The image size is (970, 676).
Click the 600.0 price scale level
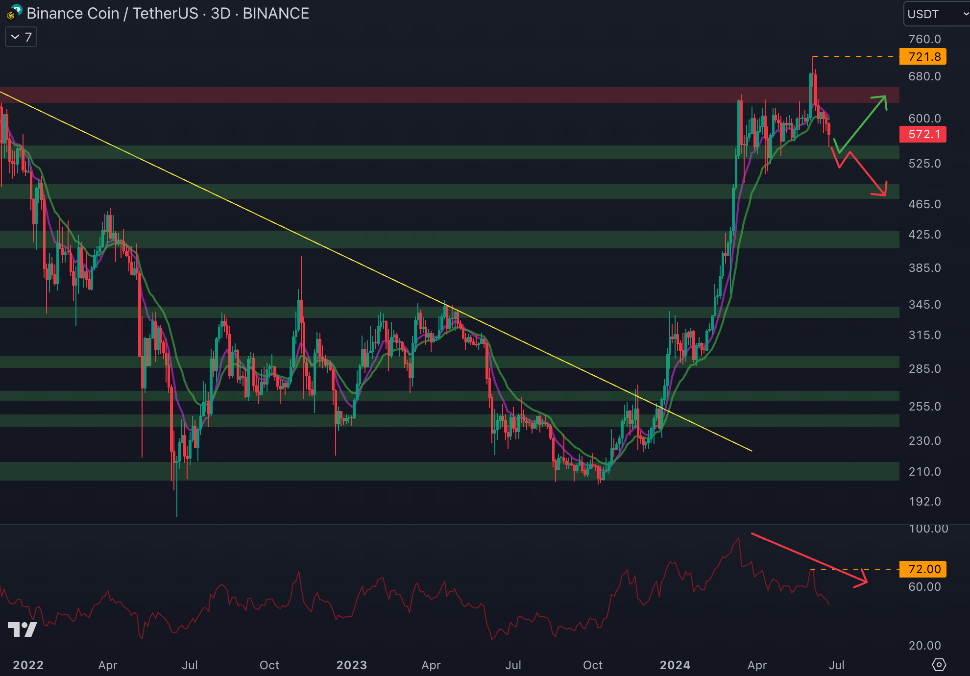point(924,119)
